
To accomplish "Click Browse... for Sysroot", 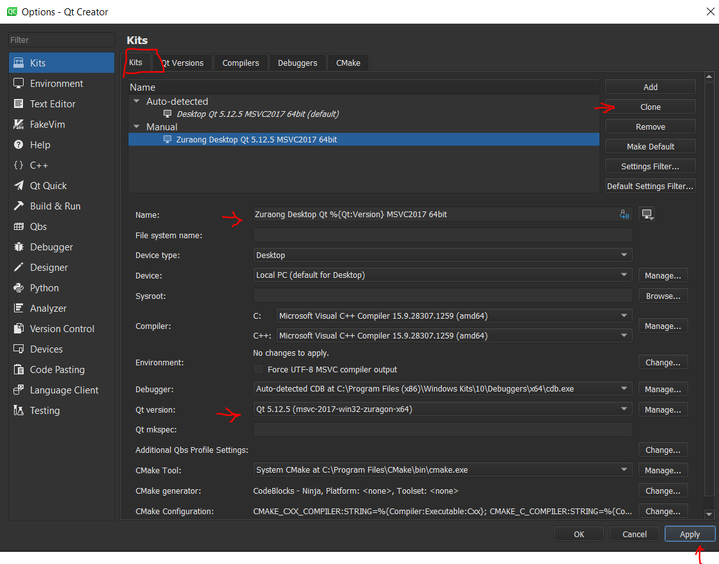I will (663, 296).
